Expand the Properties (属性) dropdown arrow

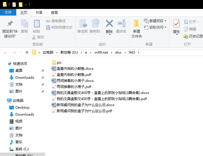177,34
